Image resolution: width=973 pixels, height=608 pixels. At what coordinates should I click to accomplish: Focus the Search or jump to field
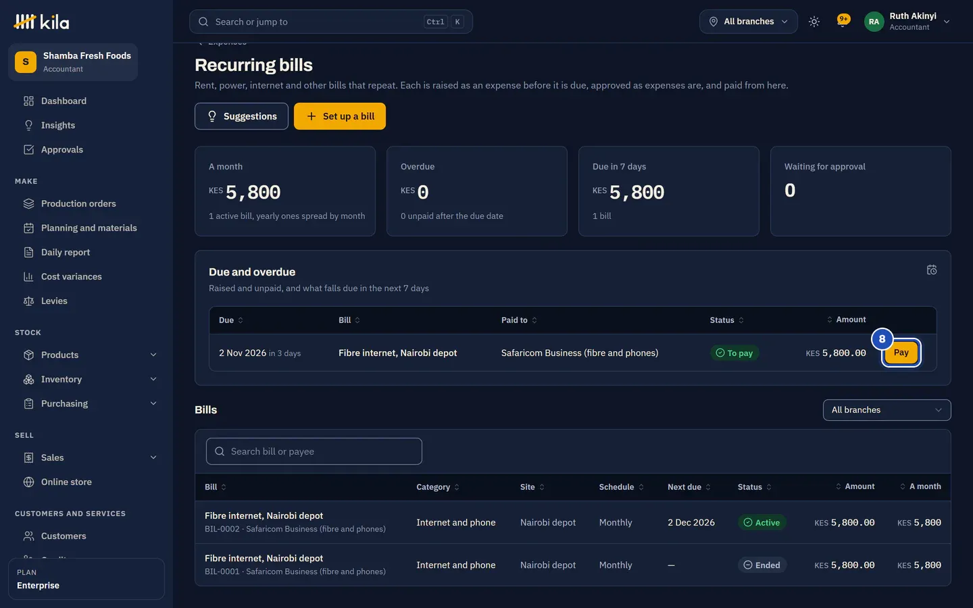(x=331, y=22)
